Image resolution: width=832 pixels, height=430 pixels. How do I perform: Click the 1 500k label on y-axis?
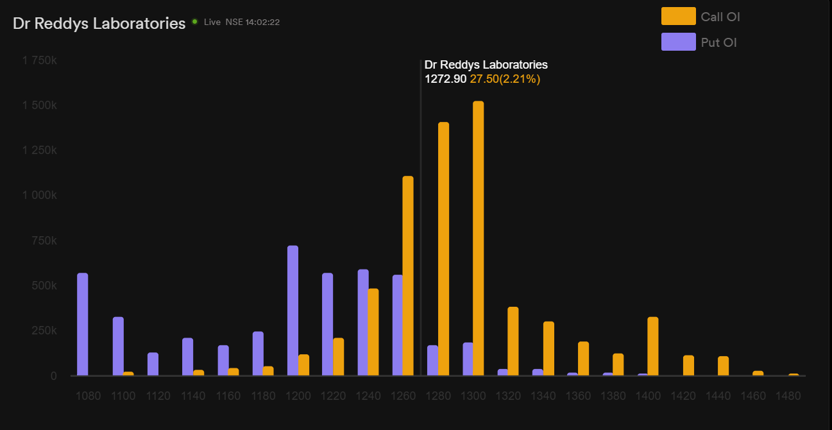pyautogui.click(x=40, y=105)
